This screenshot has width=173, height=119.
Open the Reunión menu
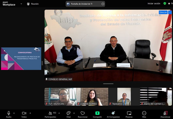pyautogui.click(x=33, y=4)
